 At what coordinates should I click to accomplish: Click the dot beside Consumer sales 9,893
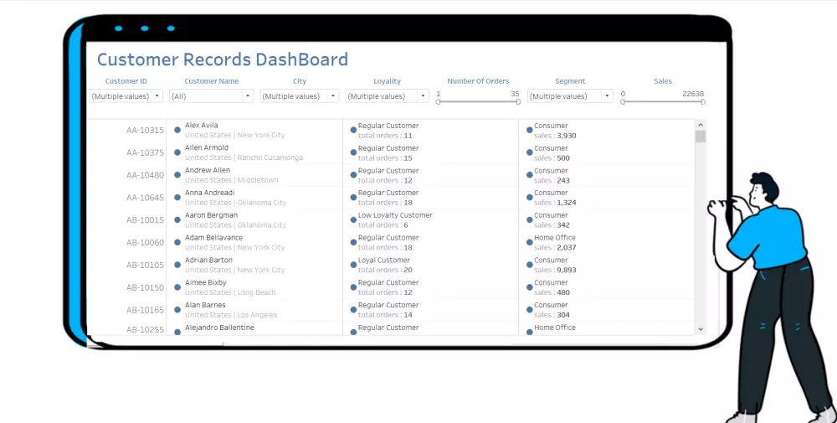(530, 265)
